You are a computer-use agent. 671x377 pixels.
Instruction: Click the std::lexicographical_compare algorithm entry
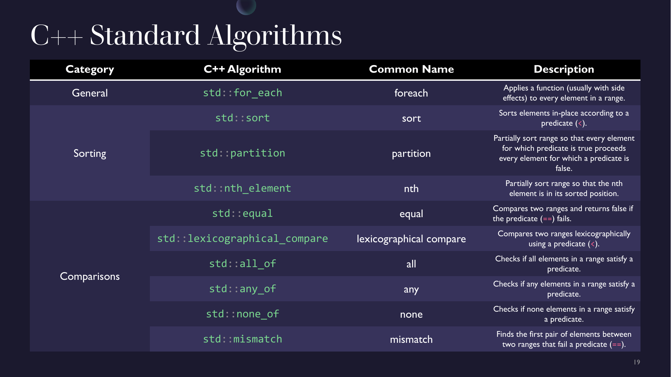coord(242,239)
